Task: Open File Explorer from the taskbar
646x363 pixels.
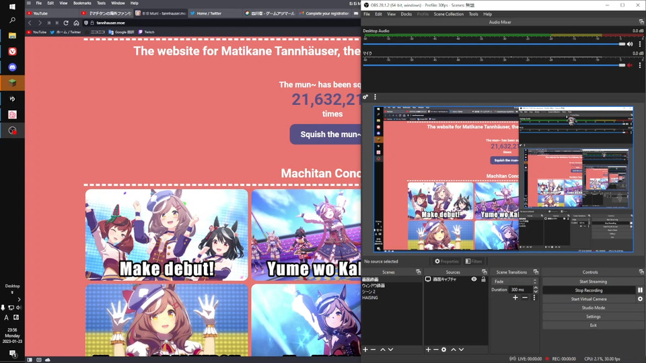Action: pyautogui.click(x=12, y=36)
